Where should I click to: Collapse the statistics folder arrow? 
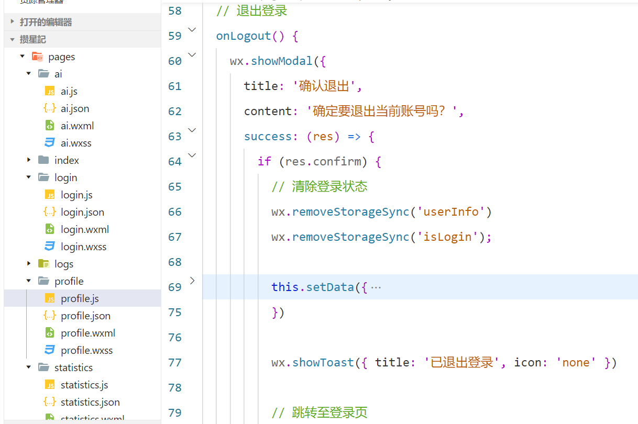(29, 367)
